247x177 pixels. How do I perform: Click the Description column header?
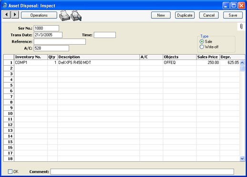tap(99, 57)
